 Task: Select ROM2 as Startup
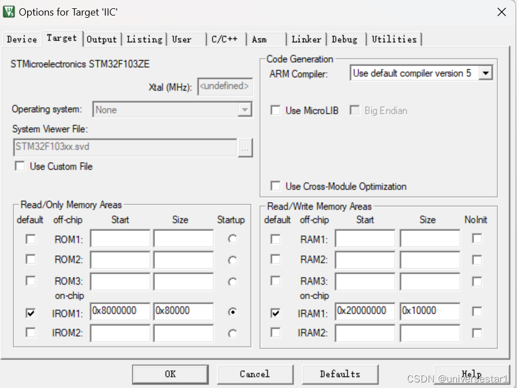point(233,260)
